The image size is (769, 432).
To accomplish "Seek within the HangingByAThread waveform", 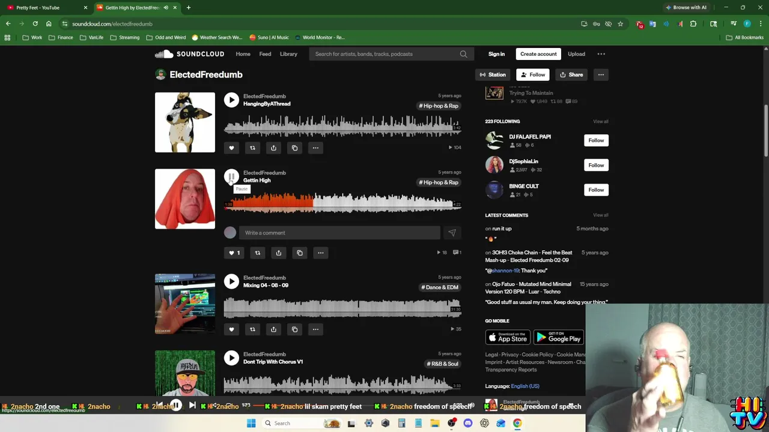I will tap(342, 127).
